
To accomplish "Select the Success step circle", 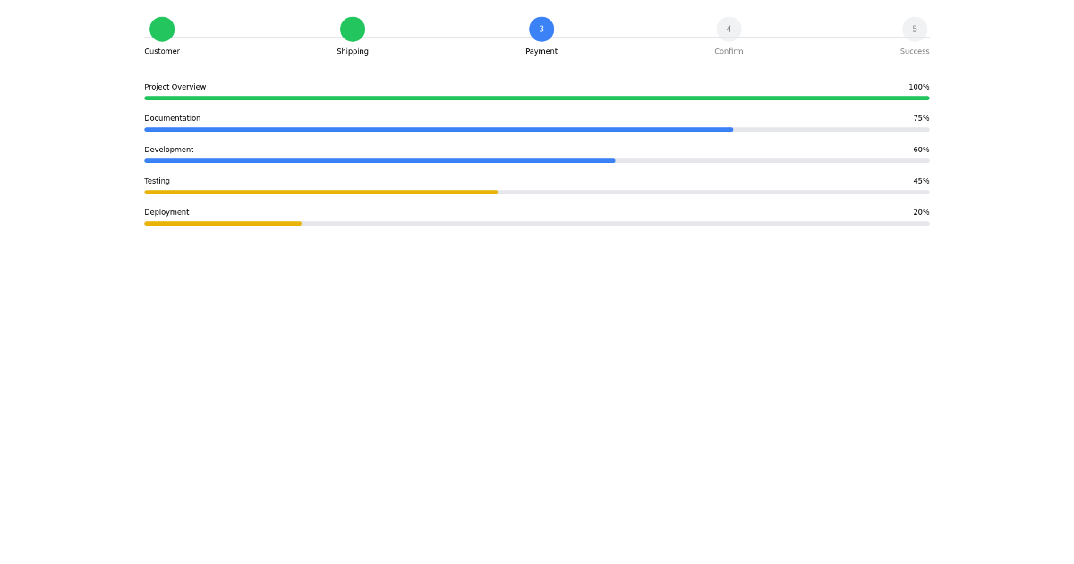I will click(915, 29).
